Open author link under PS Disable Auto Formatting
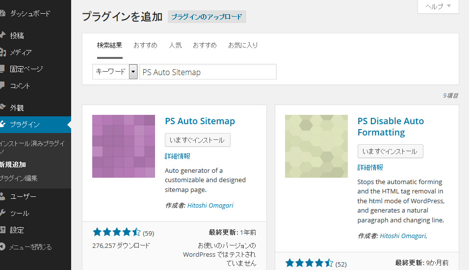469x270 pixels. click(403, 236)
